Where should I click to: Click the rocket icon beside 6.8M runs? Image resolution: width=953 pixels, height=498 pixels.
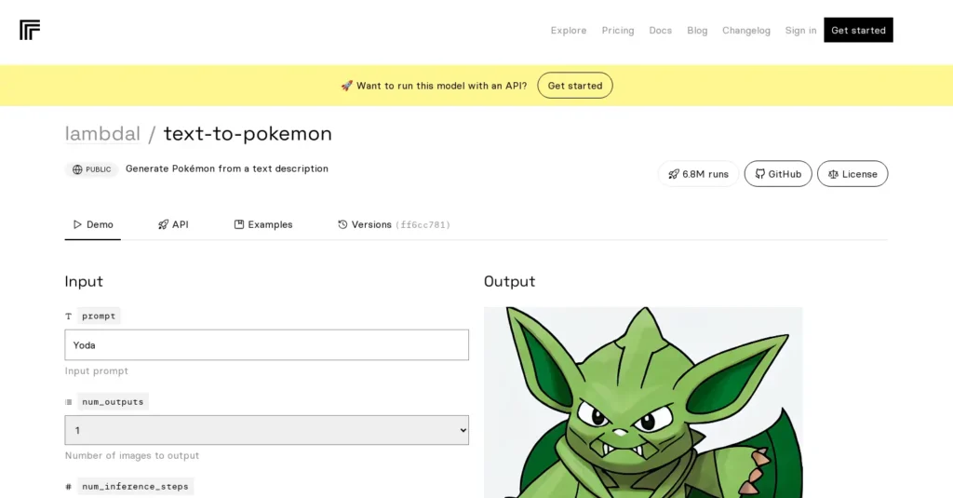point(674,174)
